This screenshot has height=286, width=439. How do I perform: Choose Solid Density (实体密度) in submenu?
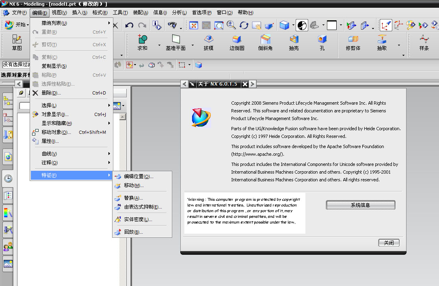[142, 219]
